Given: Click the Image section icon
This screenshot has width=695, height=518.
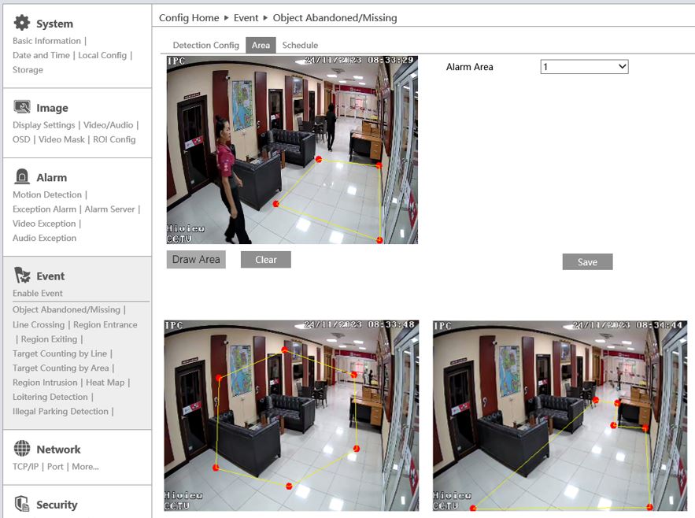Looking at the screenshot, I should point(22,108).
